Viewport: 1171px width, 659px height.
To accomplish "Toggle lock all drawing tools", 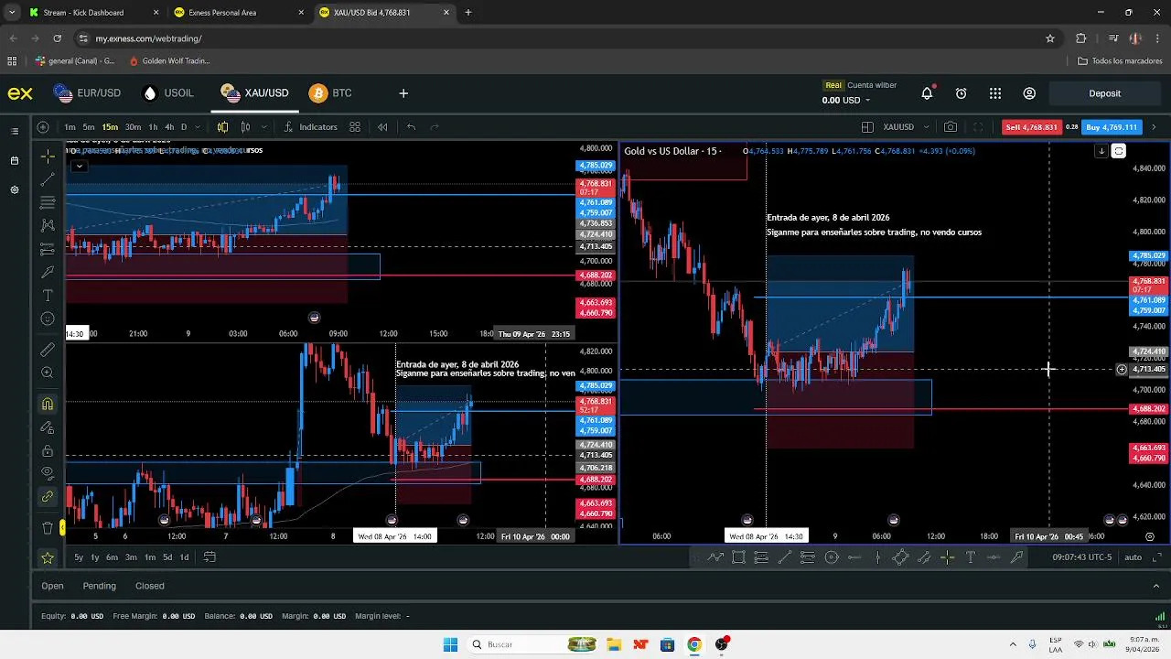I will click(48, 450).
